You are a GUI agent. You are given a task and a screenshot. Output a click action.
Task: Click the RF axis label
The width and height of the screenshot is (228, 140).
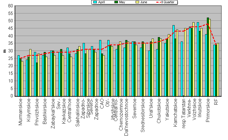pos(216,102)
